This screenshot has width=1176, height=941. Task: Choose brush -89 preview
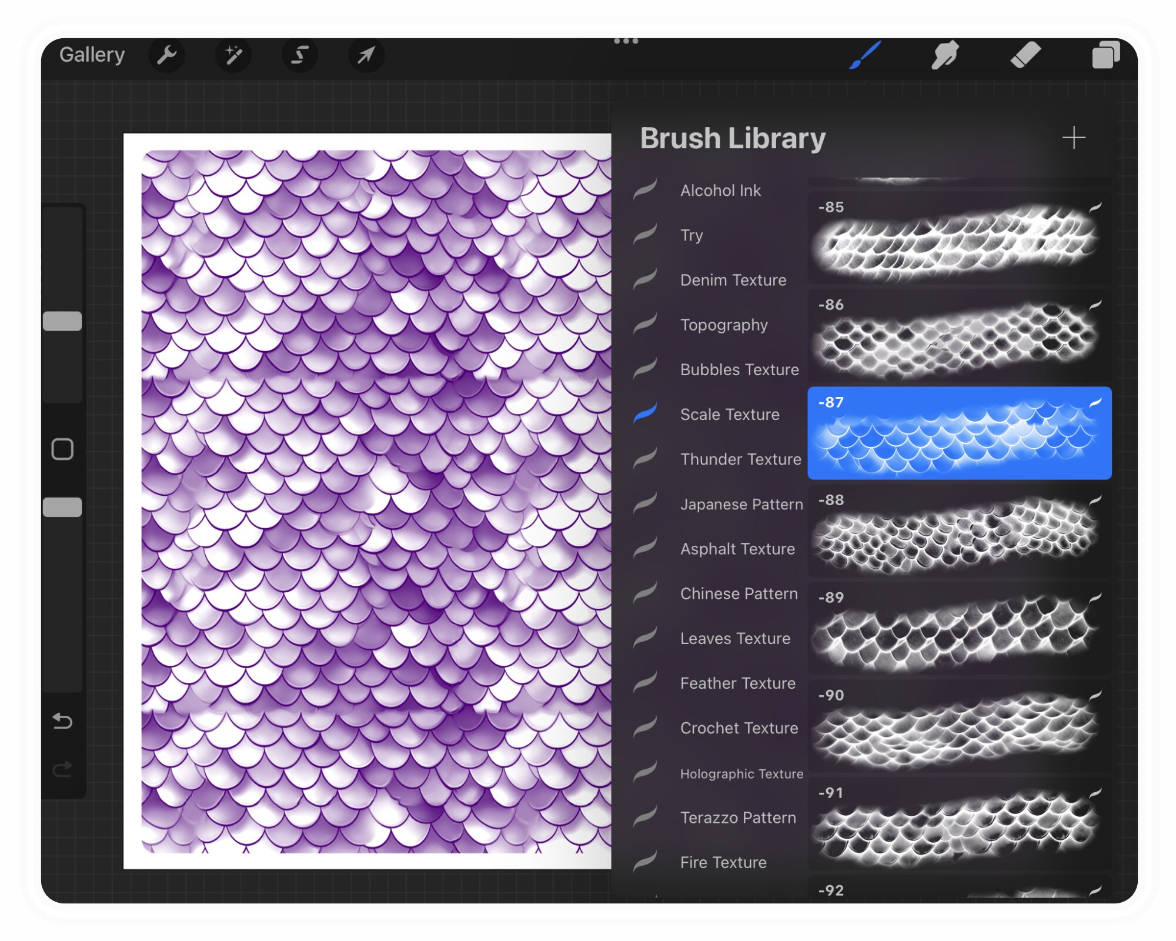(x=959, y=629)
